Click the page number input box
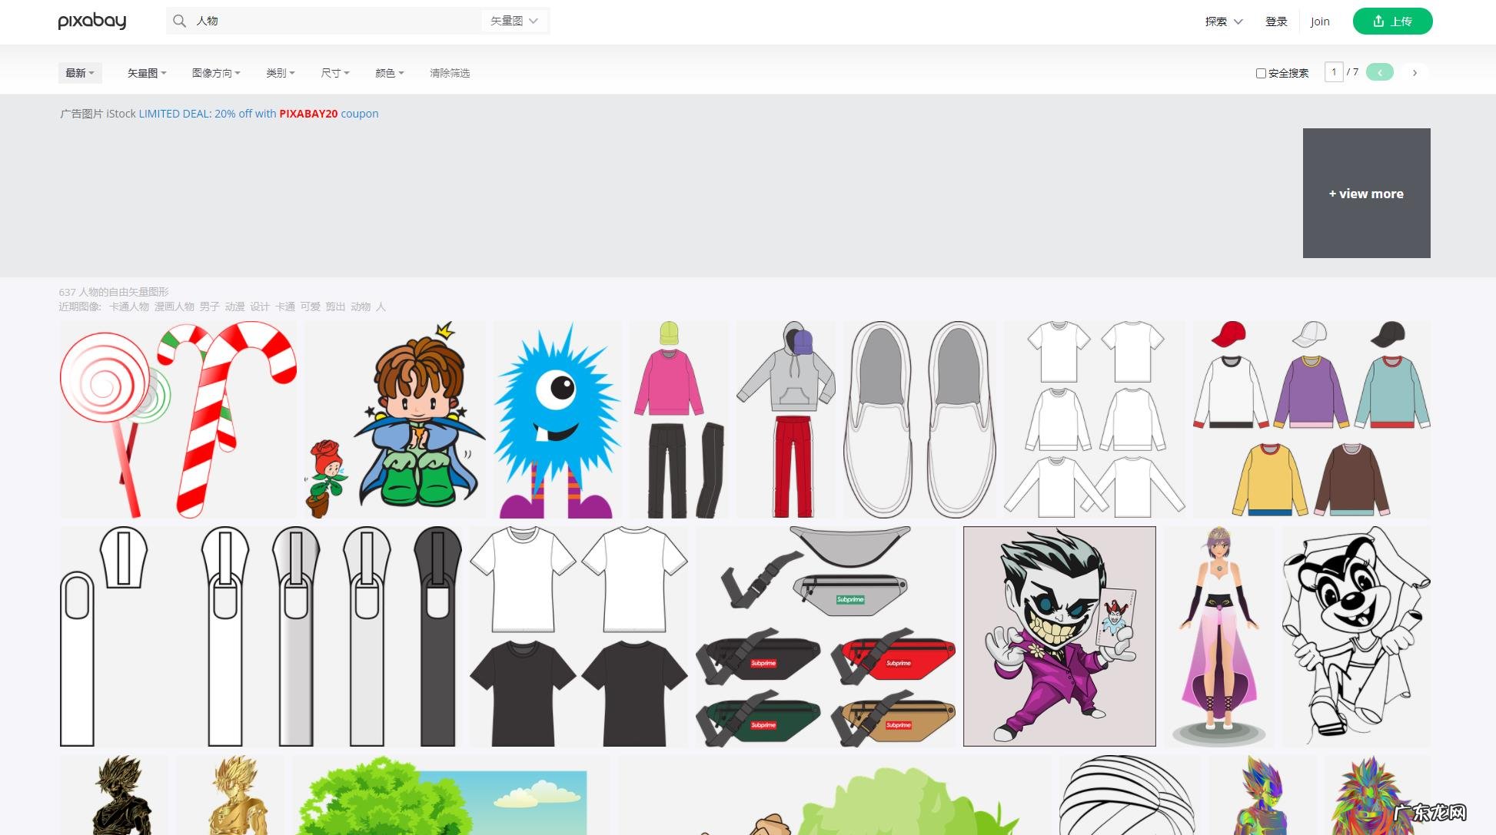Screen dimensions: 1496x835 tap(1334, 72)
